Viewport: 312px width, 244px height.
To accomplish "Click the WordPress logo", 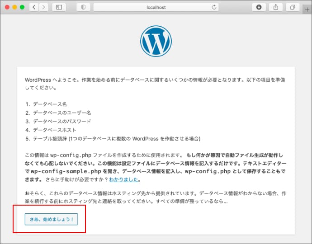I will coord(156,41).
